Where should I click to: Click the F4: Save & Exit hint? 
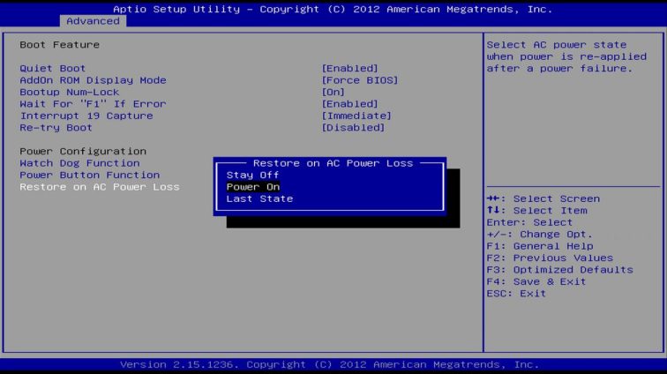pos(536,281)
